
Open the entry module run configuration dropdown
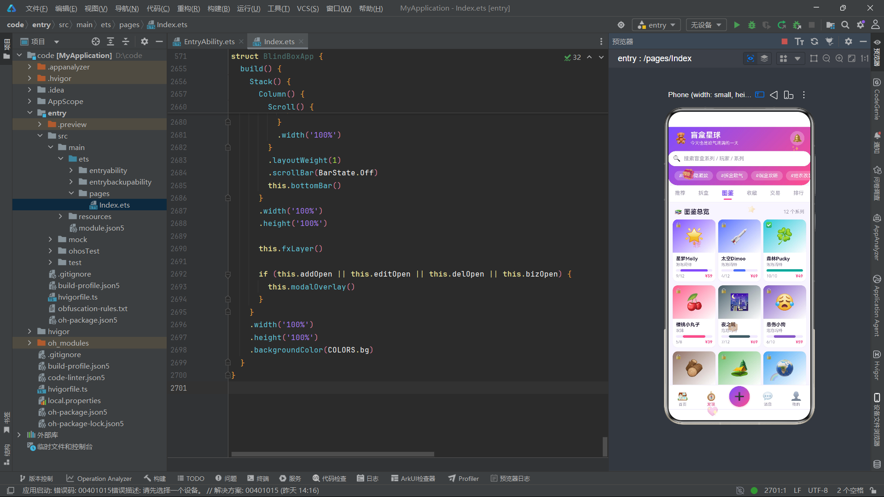coord(656,25)
